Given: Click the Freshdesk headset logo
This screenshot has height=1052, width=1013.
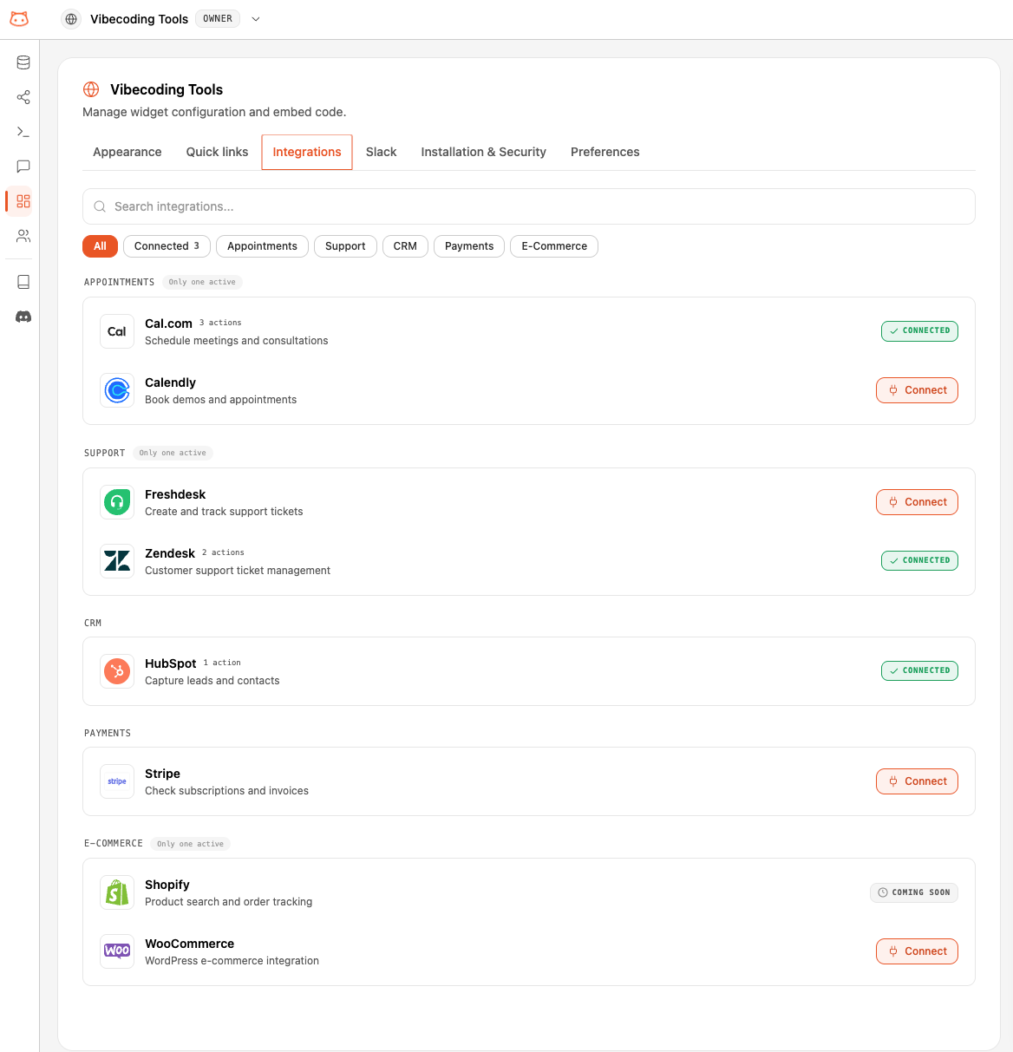Looking at the screenshot, I should point(117,502).
